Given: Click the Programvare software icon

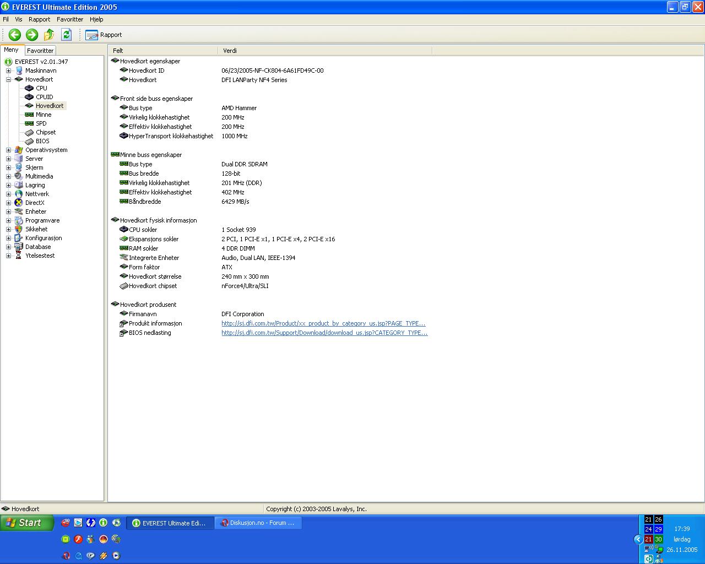Looking at the screenshot, I should 19,220.
